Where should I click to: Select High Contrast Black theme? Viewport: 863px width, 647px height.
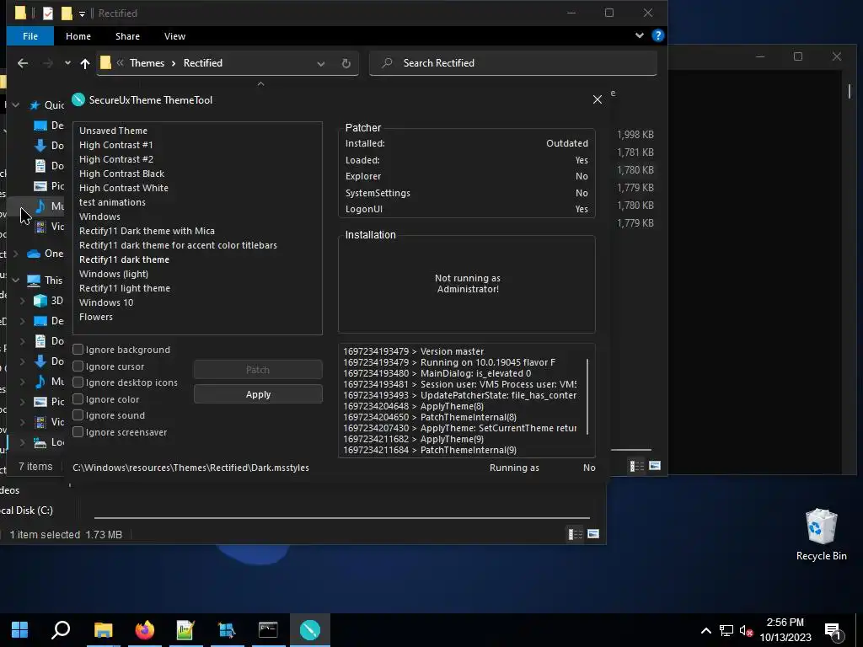click(x=121, y=174)
